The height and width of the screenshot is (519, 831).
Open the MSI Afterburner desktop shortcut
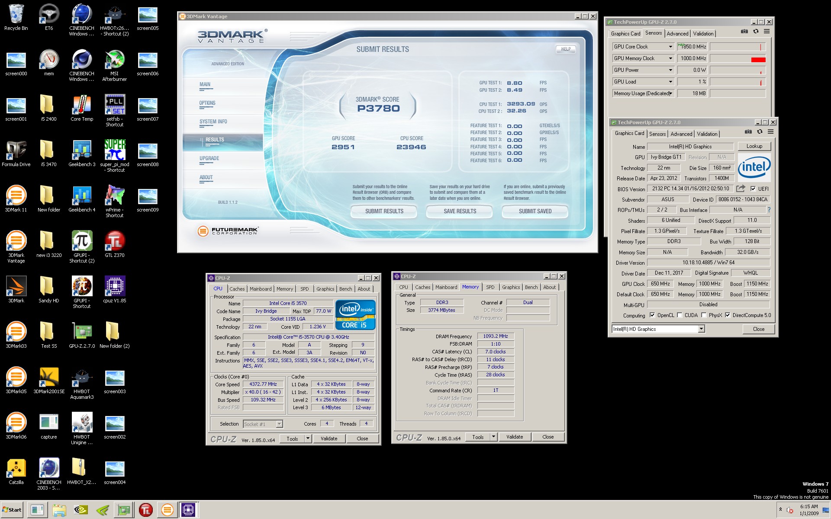coord(114,66)
